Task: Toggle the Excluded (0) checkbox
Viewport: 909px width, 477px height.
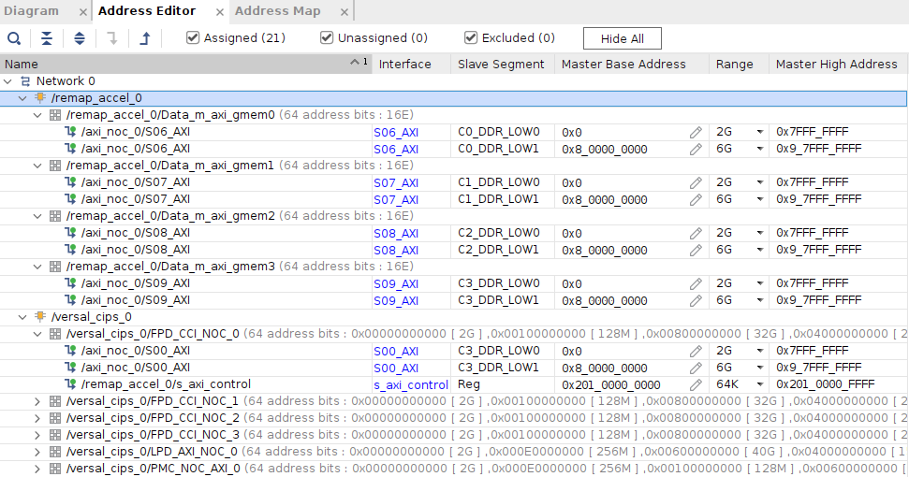Action: click(471, 37)
